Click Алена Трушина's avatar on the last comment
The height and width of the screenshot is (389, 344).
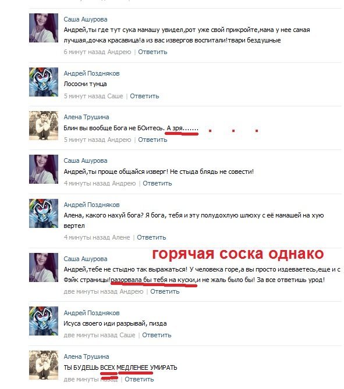tap(44, 365)
